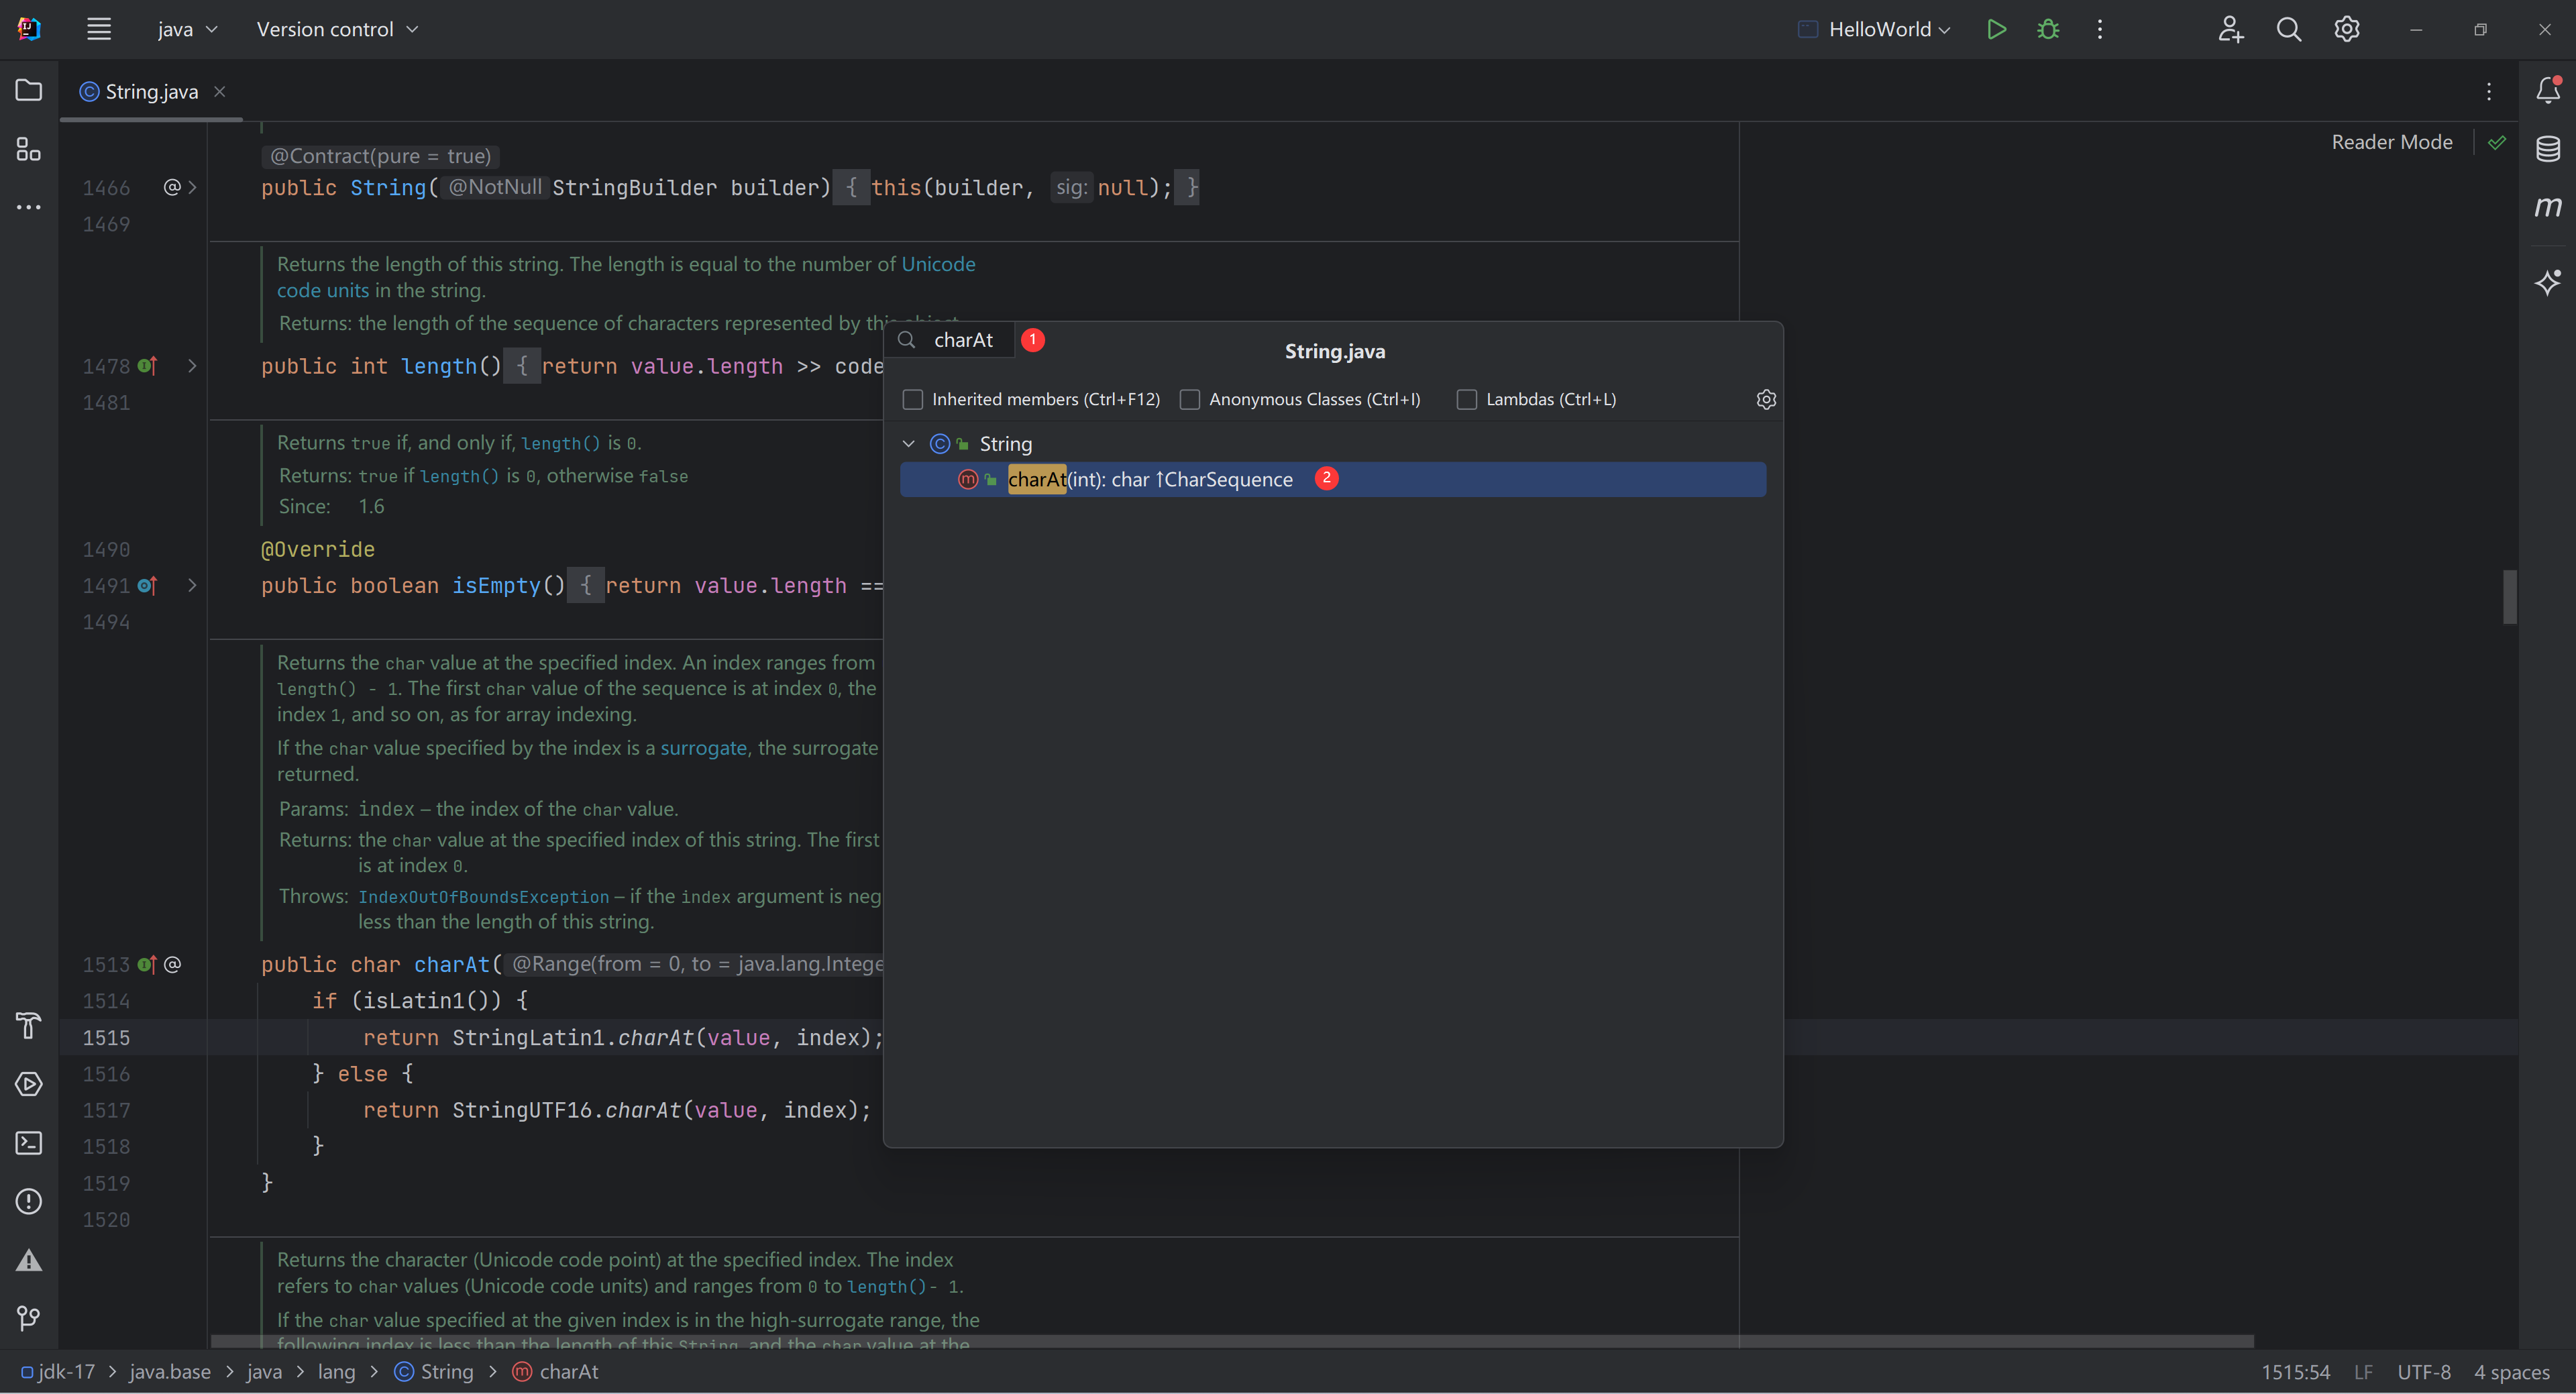
Task: Click the file structure popup settings gear
Action: [x=1766, y=399]
